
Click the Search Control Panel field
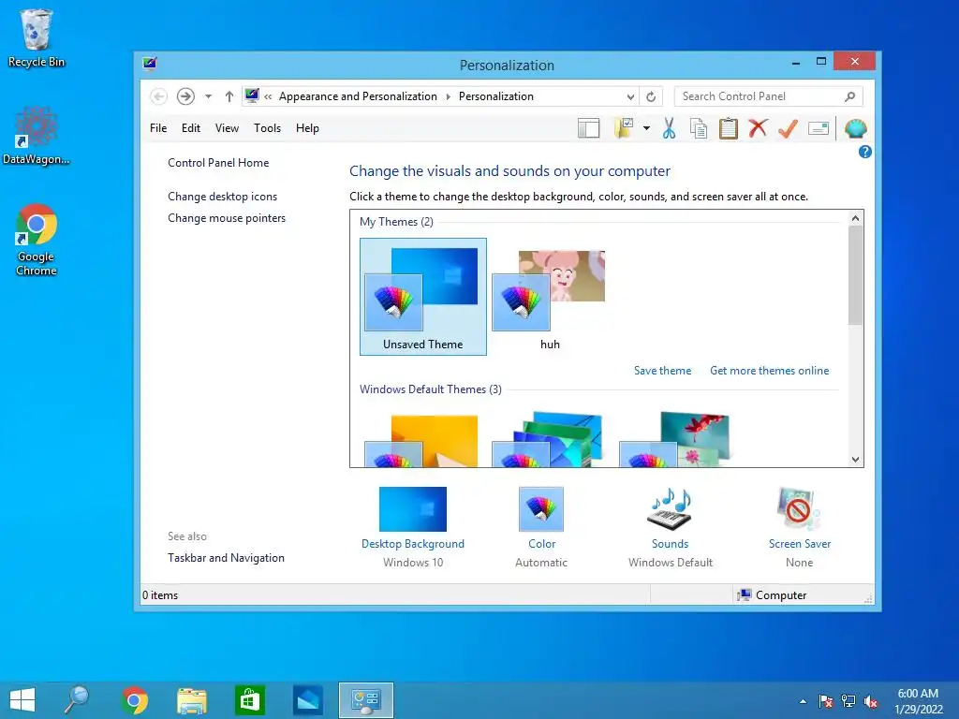[768, 96]
